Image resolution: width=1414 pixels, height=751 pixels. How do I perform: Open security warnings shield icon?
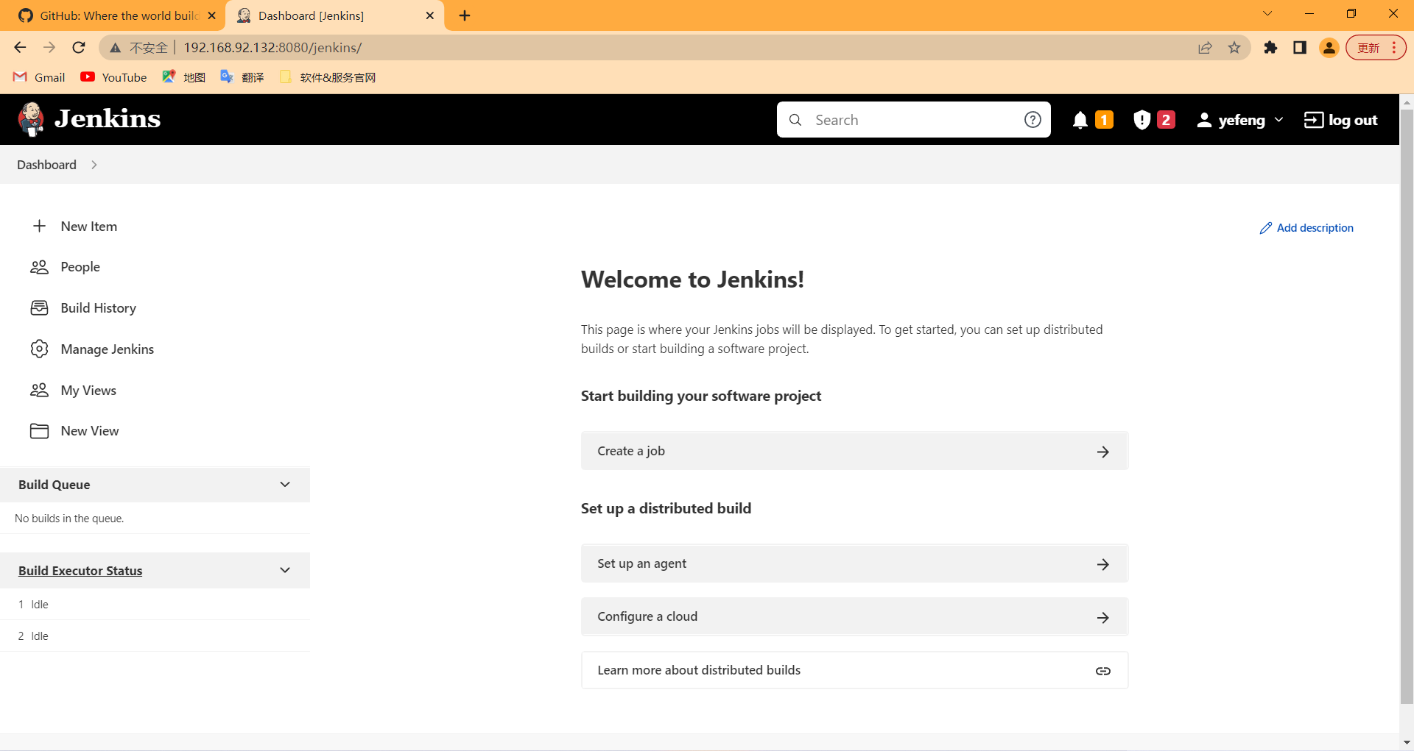[x=1142, y=120]
